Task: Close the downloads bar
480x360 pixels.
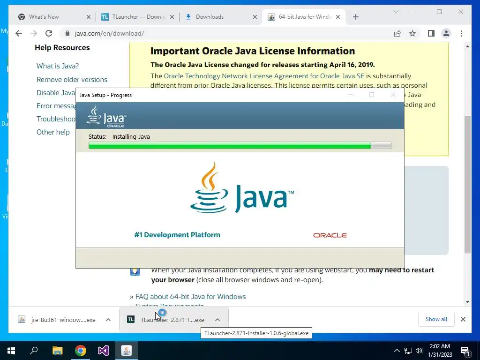Action: (x=463, y=319)
